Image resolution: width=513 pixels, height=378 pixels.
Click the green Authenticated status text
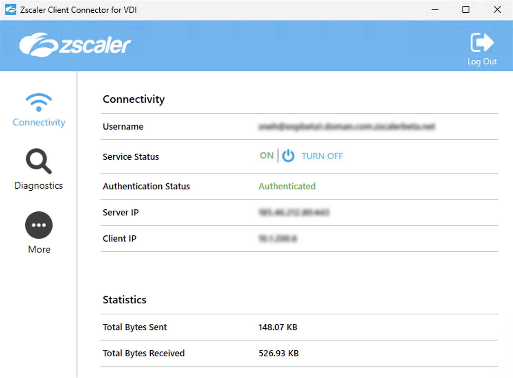click(287, 186)
